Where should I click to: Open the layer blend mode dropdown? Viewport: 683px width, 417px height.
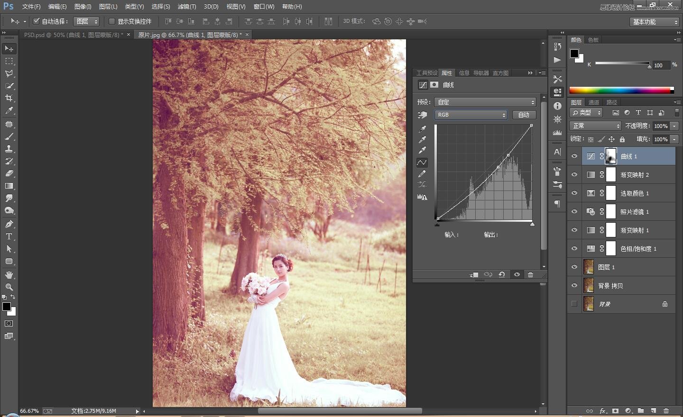(595, 126)
